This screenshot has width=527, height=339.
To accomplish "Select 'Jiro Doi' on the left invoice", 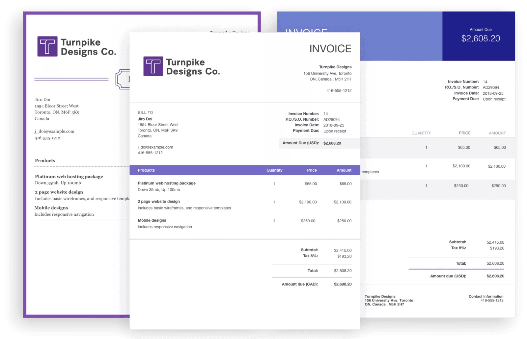I will point(42,99).
